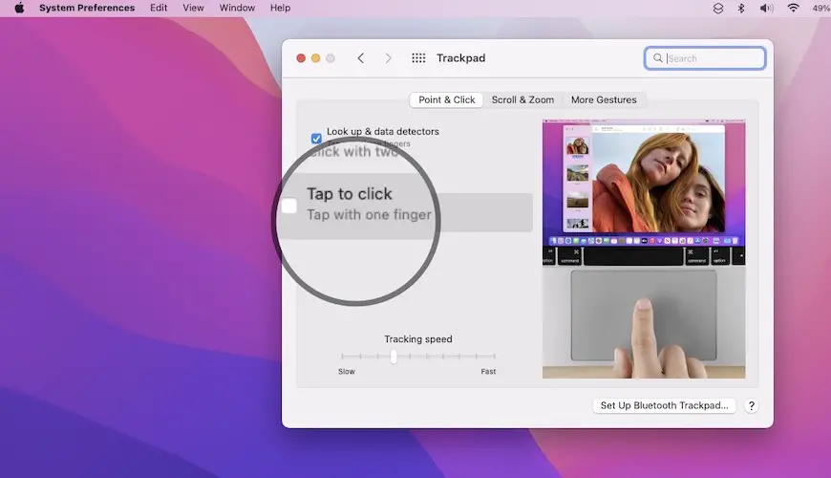Open the View menu
The height and width of the screenshot is (478, 831).
[x=193, y=8]
